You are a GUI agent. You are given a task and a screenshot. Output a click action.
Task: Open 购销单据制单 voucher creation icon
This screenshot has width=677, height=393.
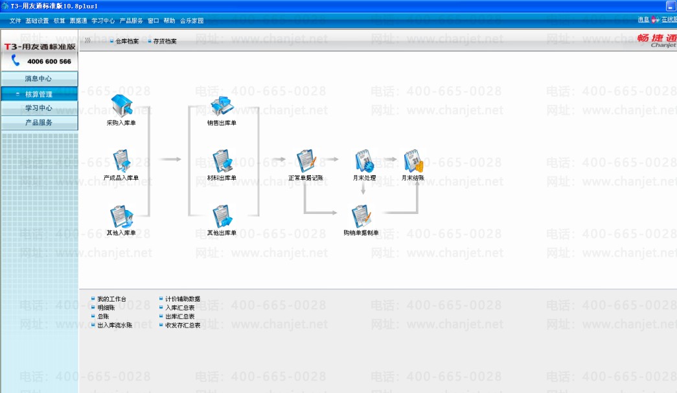point(361,216)
